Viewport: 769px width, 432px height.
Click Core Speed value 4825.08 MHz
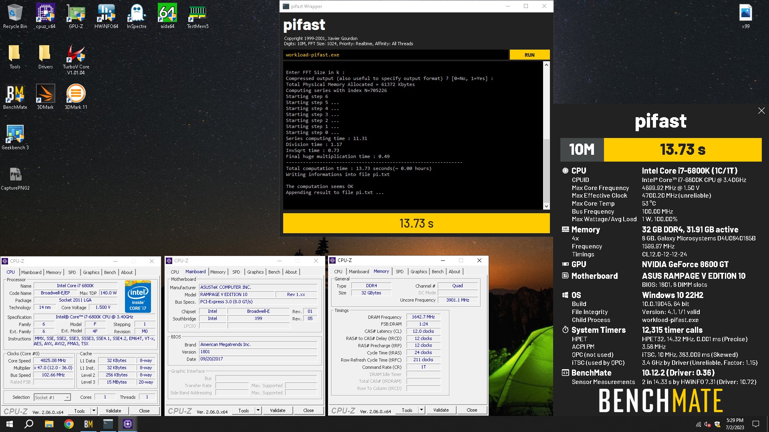pos(53,360)
